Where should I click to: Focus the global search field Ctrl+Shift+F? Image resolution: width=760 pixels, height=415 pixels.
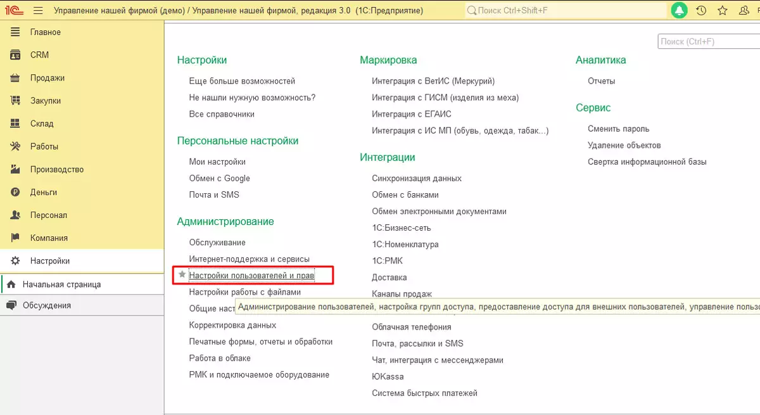566,11
